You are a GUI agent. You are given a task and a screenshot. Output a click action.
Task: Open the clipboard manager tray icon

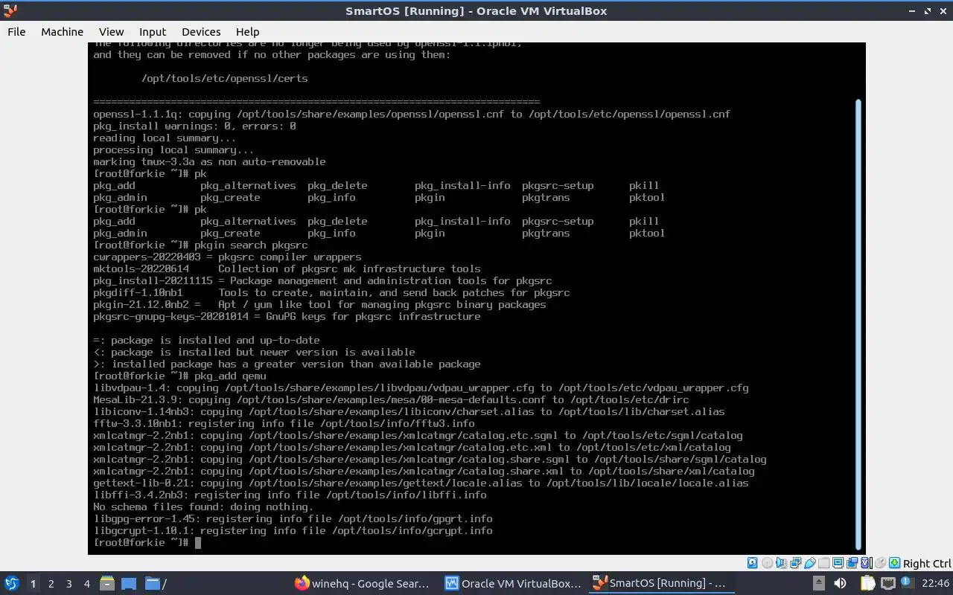point(868,583)
